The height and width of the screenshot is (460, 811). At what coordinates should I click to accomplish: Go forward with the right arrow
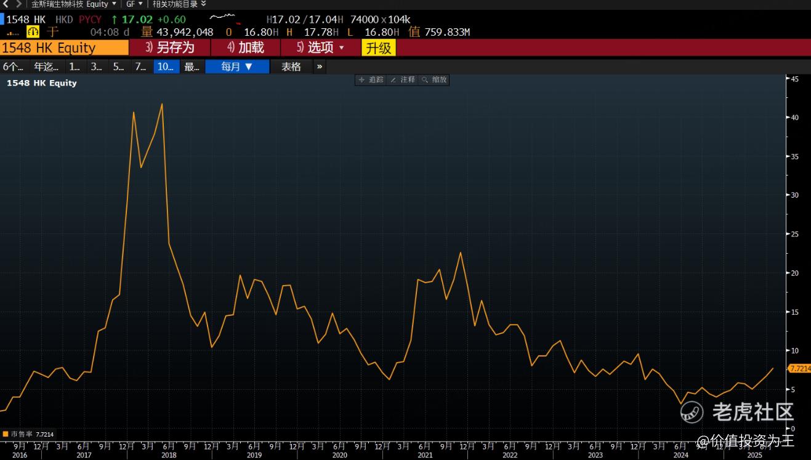(18, 4)
